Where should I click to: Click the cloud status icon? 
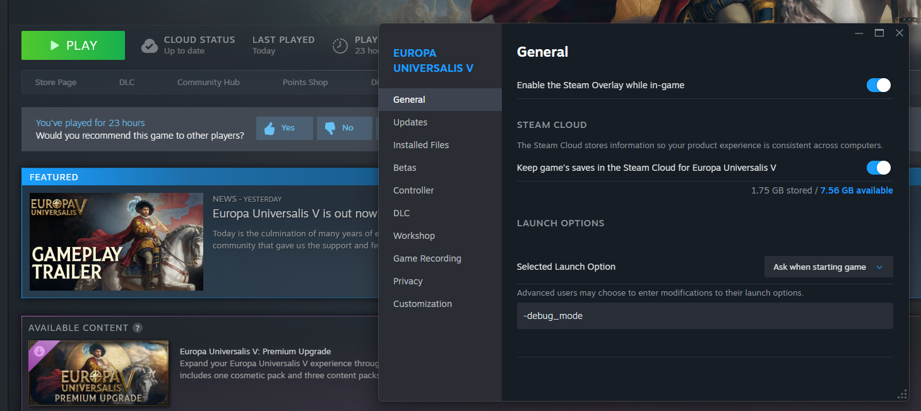click(150, 45)
